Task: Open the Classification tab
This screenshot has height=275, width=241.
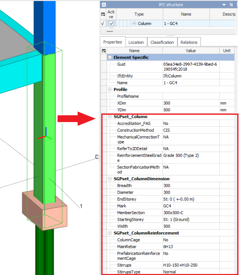Action: point(162,42)
